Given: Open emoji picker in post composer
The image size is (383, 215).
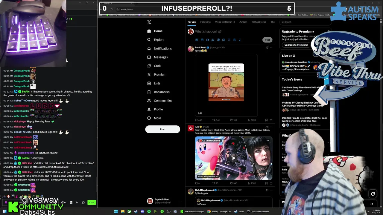Looking at the screenshot, I should (218, 40).
